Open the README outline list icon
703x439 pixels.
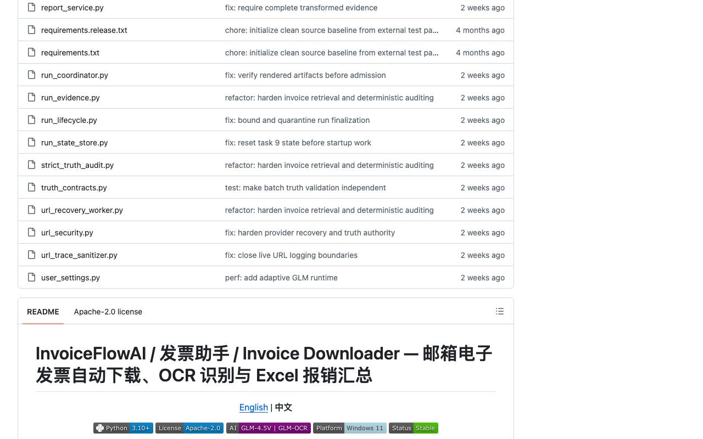click(x=499, y=311)
